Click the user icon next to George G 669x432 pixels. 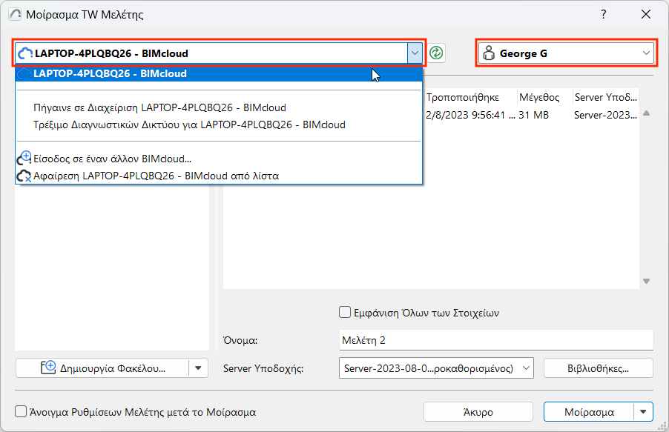[489, 53]
